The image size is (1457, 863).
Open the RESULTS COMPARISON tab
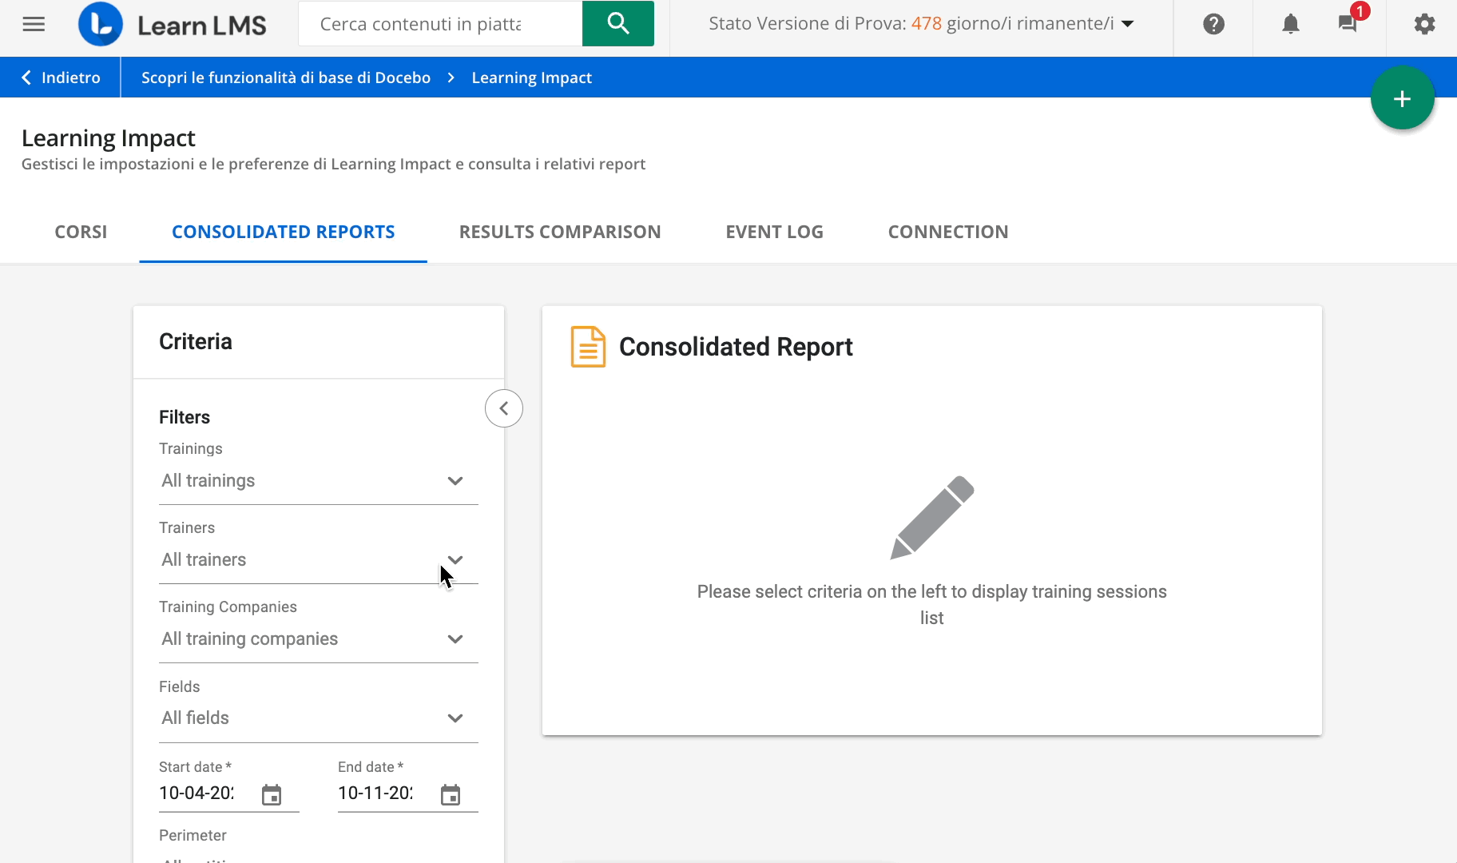coord(560,232)
